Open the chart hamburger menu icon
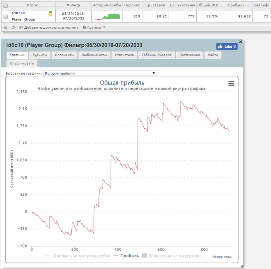The width and height of the screenshot is (271, 269). tap(231, 83)
